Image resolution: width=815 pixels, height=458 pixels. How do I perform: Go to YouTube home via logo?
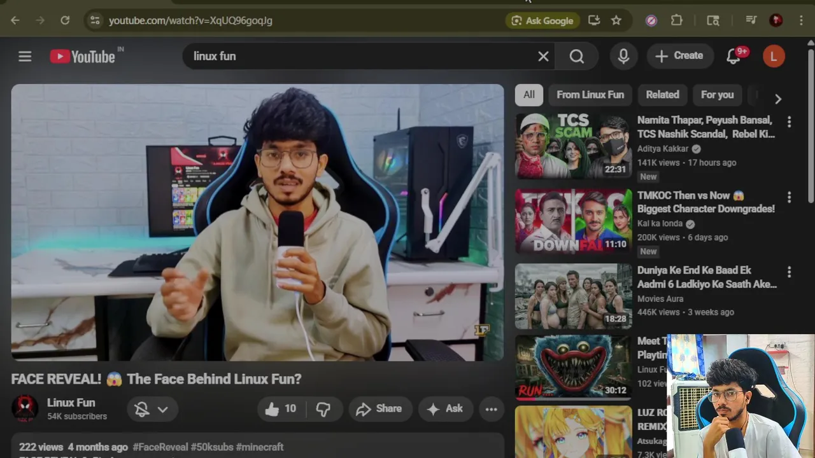[x=83, y=57]
